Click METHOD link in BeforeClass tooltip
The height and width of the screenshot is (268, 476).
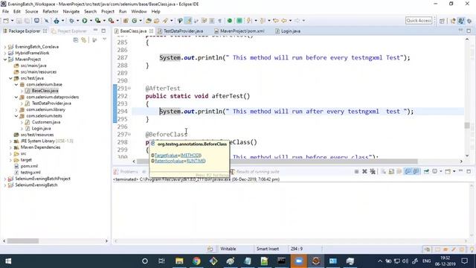[x=190, y=156]
